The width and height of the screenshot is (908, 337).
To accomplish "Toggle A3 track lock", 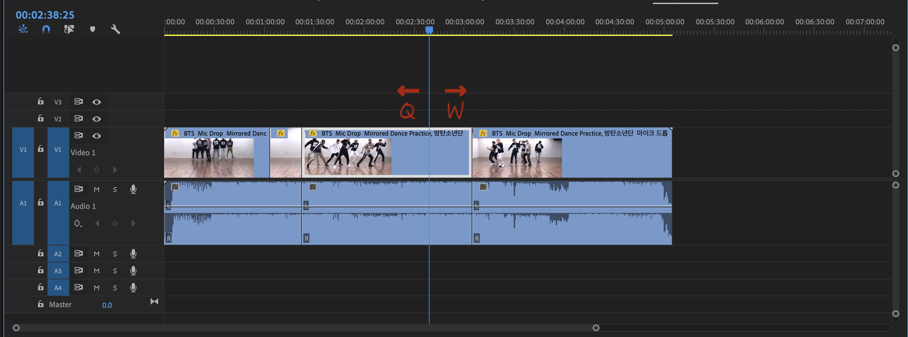I will 40,271.
